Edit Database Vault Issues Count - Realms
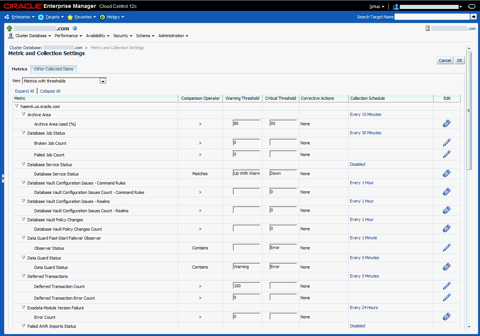Screen dimensions: 480x336 447,210
